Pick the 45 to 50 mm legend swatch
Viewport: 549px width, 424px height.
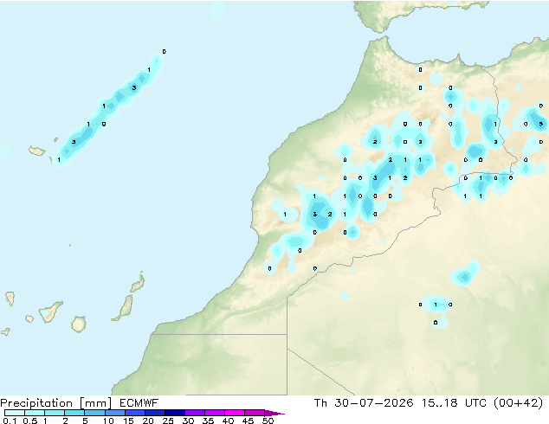(255, 413)
